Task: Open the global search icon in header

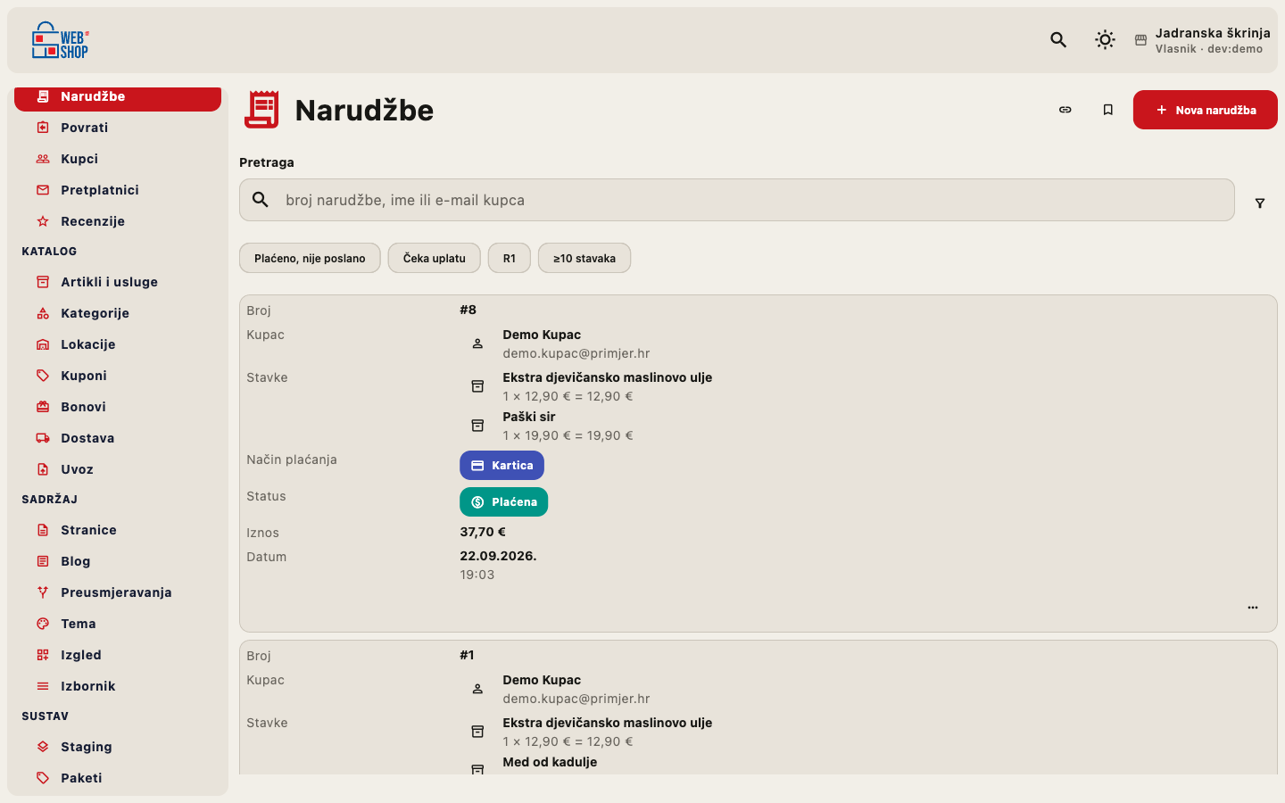Action: (x=1058, y=40)
